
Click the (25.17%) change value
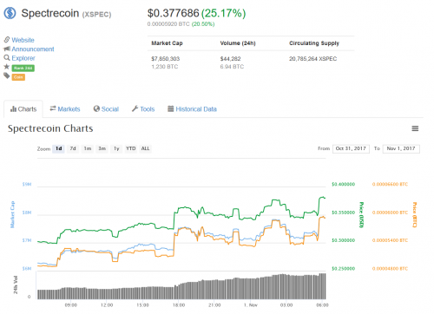(223, 13)
